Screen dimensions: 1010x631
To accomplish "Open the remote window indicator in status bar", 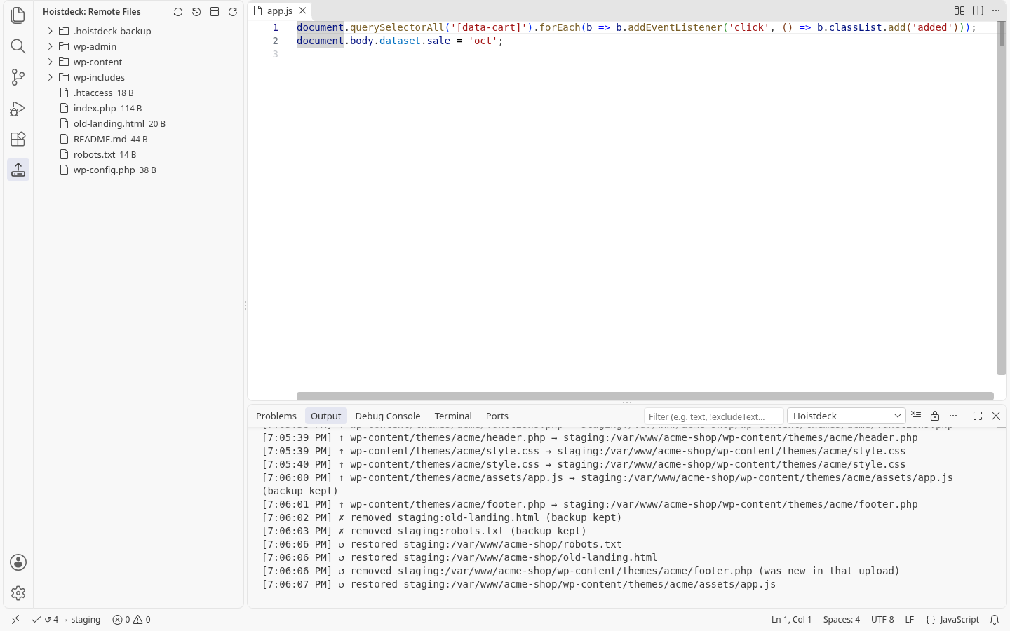I will (x=15, y=620).
